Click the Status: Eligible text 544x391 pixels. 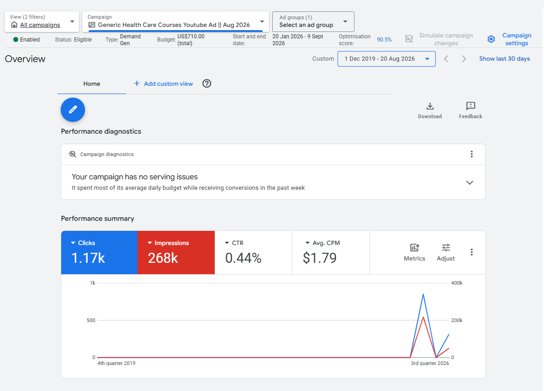(x=73, y=40)
